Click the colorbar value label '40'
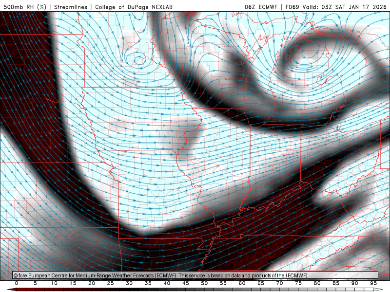Image resolution: width=390 pixels, height=292 pixels. (167, 283)
